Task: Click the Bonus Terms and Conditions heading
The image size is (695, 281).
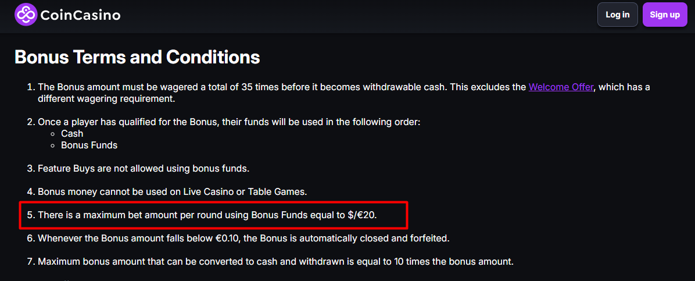Action: [x=137, y=57]
